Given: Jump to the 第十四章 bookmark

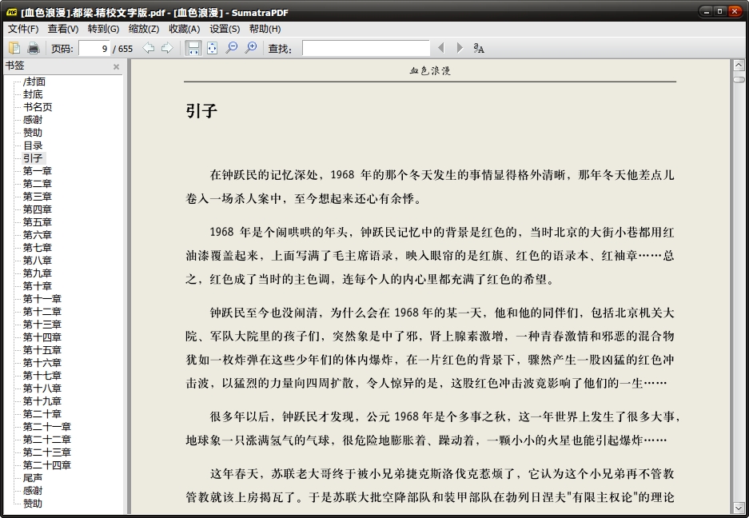Looking at the screenshot, I should point(42,337).
